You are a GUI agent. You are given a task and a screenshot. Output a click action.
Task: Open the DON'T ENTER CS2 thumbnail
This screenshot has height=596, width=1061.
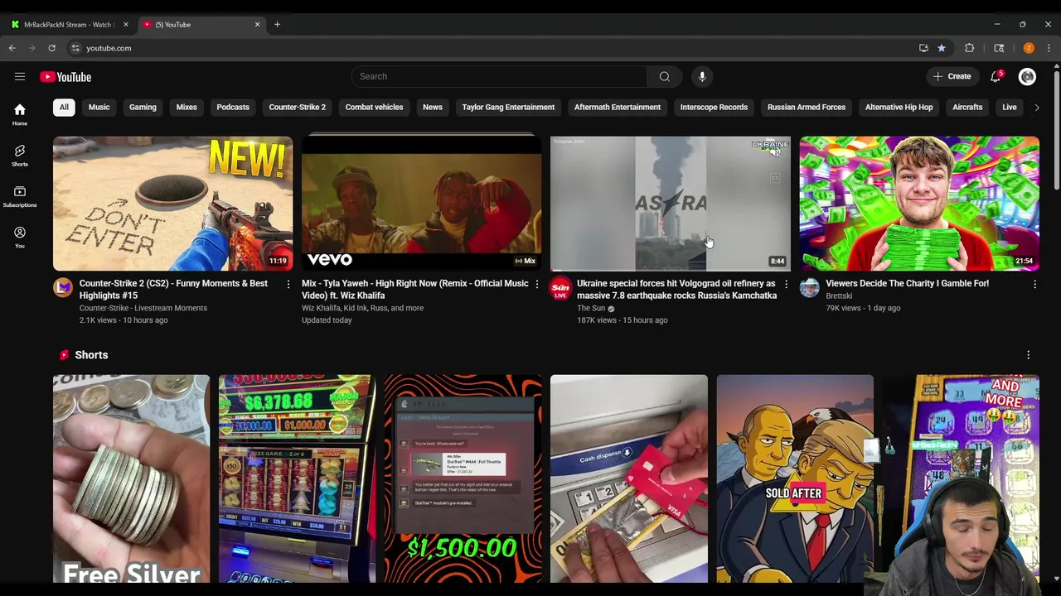[x=172, y=204]
